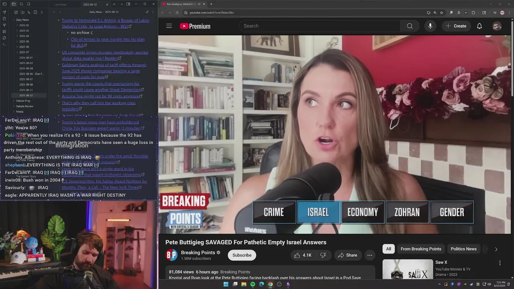Viewport: 514px width, 289px height.
Task: Subscribe to Breaking Points channel
Action: coord(242,255)
